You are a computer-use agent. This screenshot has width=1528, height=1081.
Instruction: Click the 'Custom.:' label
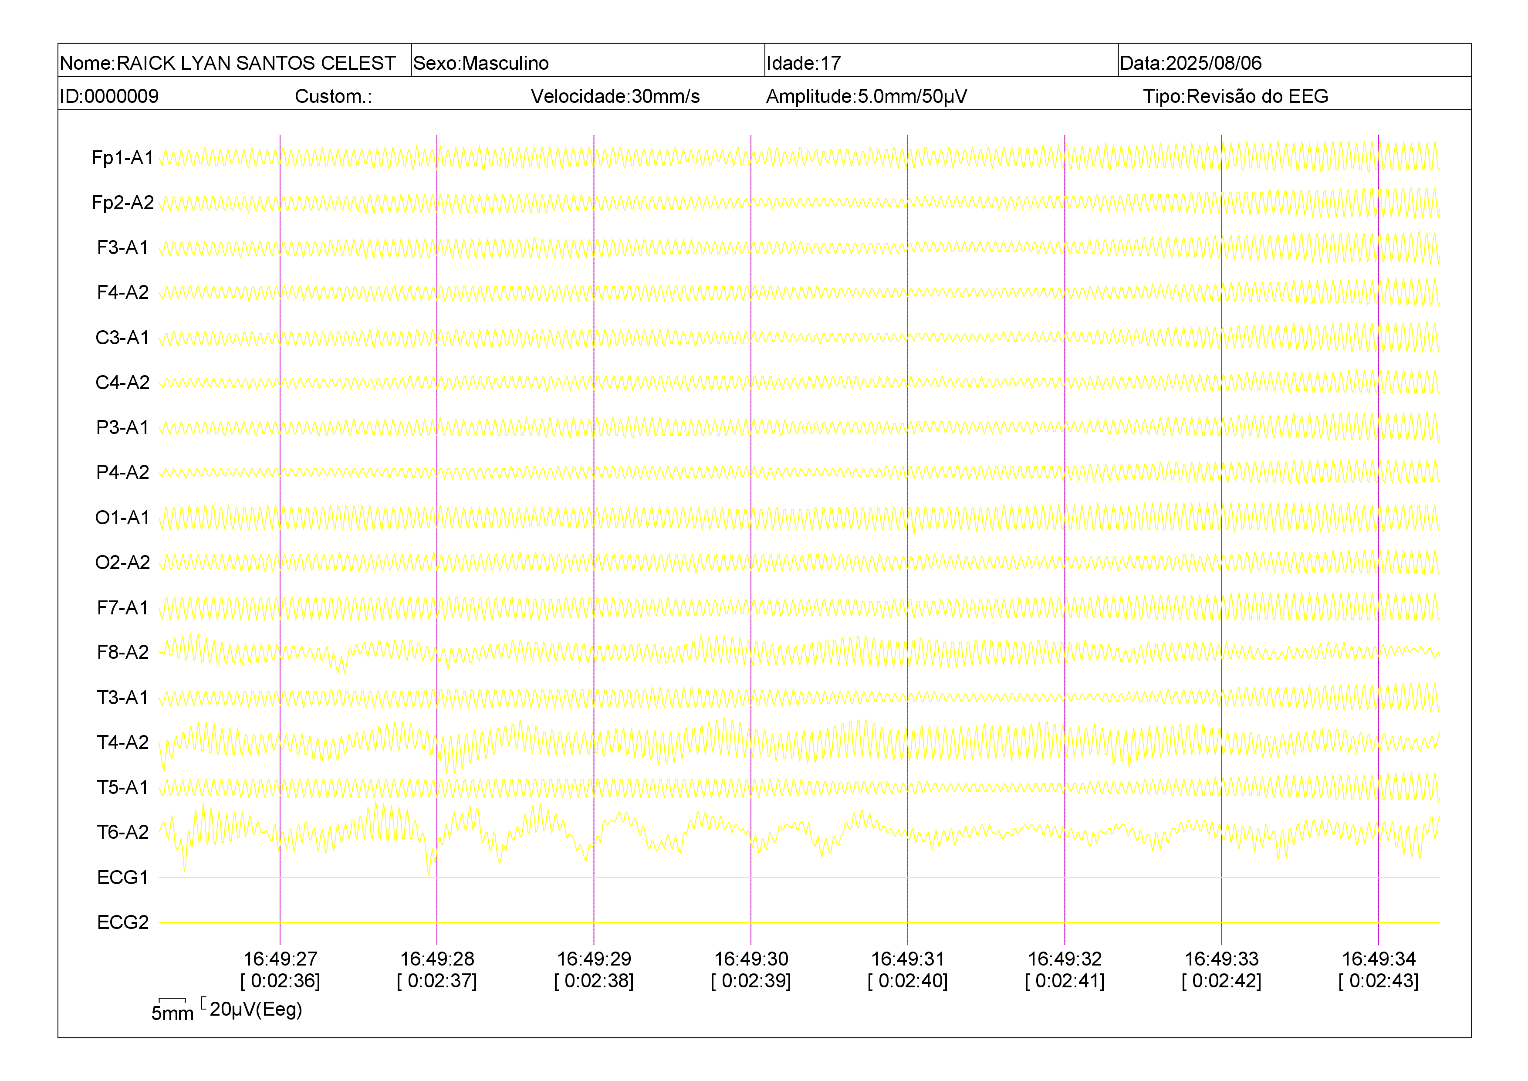pos(333,97)
